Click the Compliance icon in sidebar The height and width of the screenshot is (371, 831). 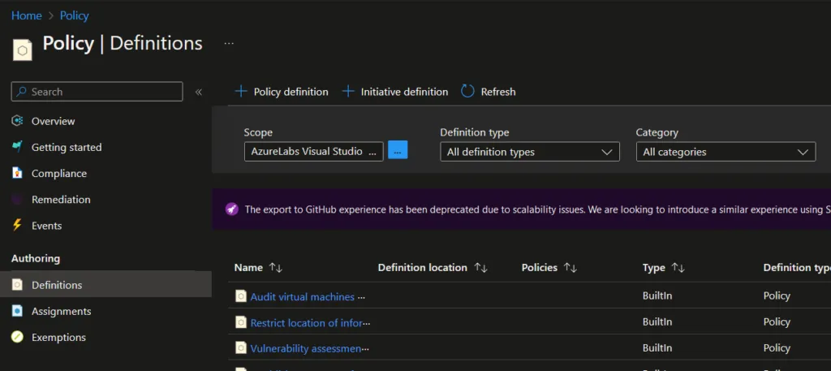18,173
